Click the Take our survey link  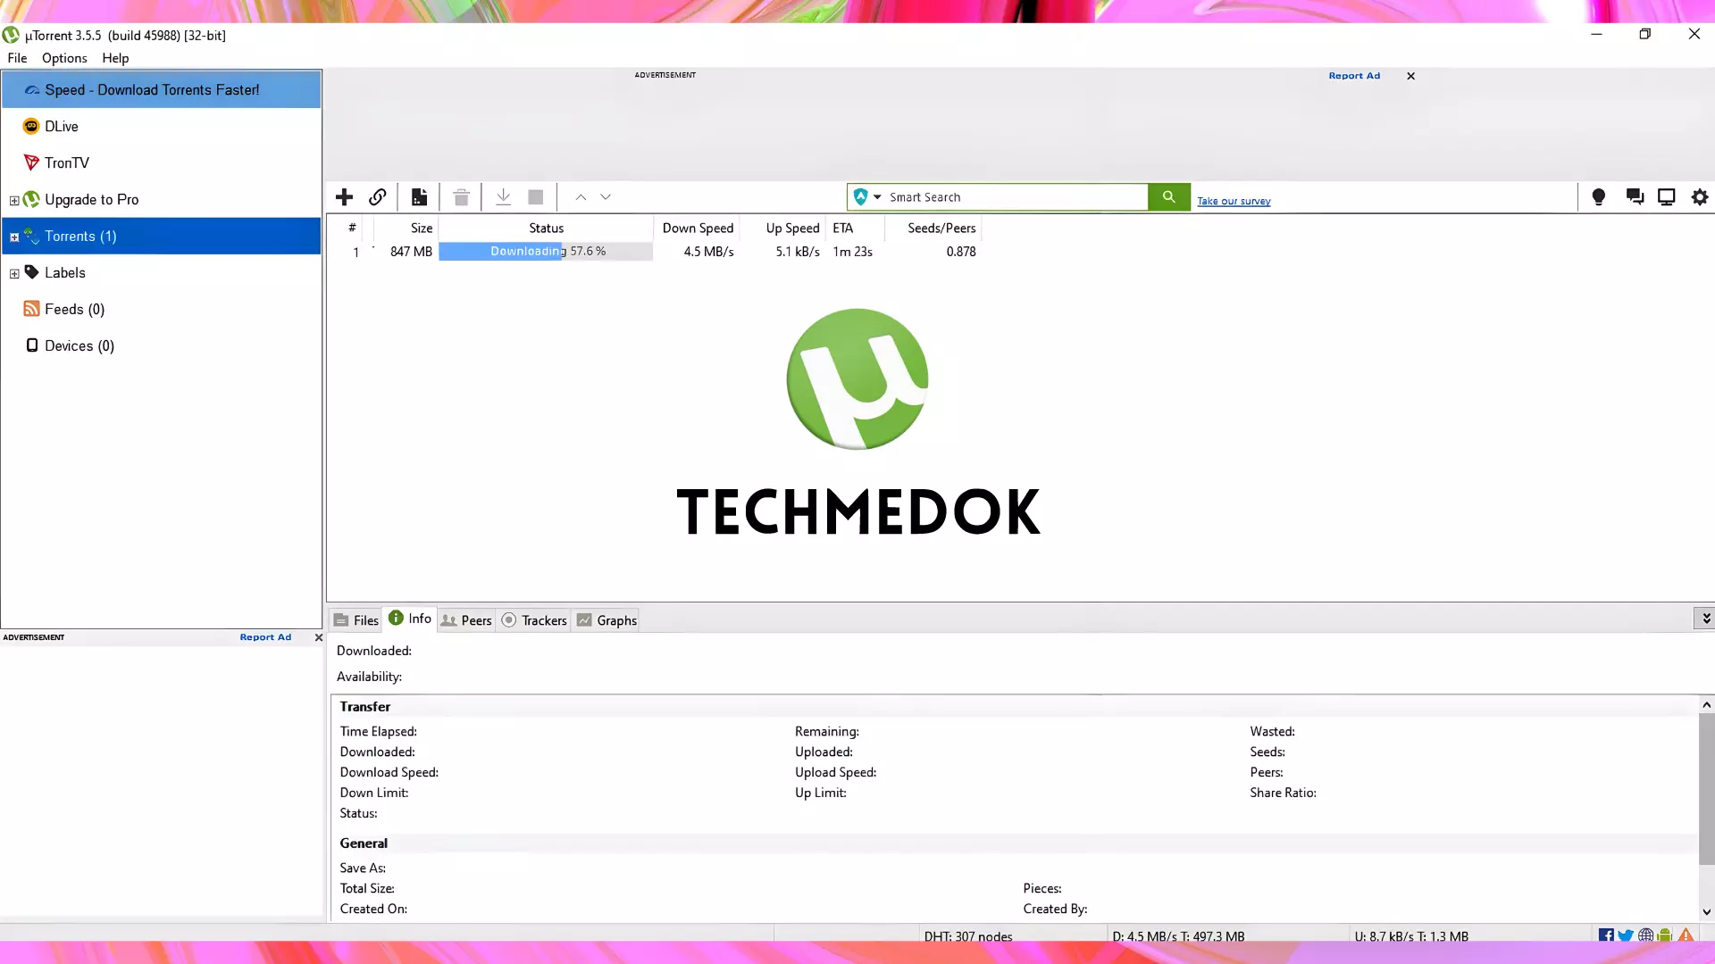(x=1234, y=202)
